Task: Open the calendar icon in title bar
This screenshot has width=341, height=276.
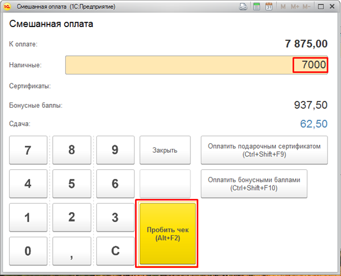Action: [x=269, y=7]
